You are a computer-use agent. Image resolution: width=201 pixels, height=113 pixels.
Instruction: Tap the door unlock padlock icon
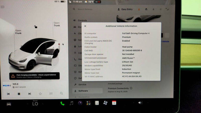coord(36,27)
